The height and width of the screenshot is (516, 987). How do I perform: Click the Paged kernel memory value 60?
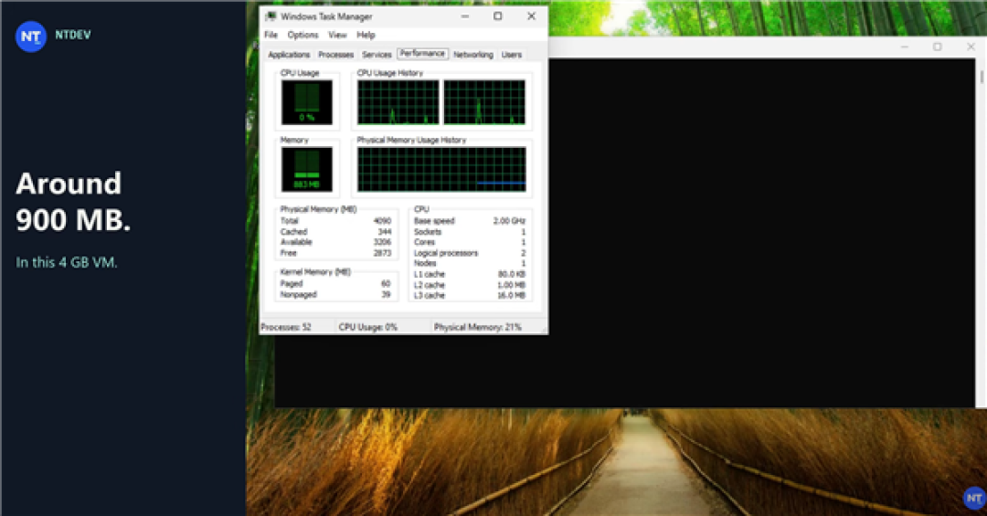pos(386,284)
